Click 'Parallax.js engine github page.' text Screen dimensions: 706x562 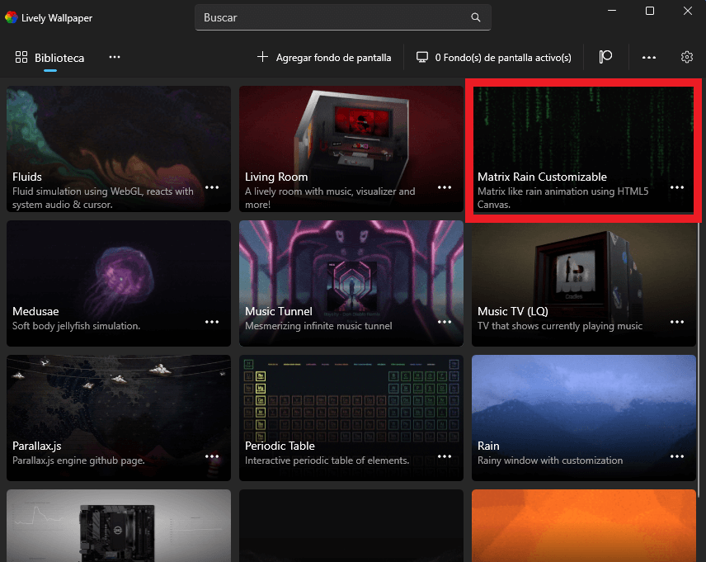click(78, 460)
